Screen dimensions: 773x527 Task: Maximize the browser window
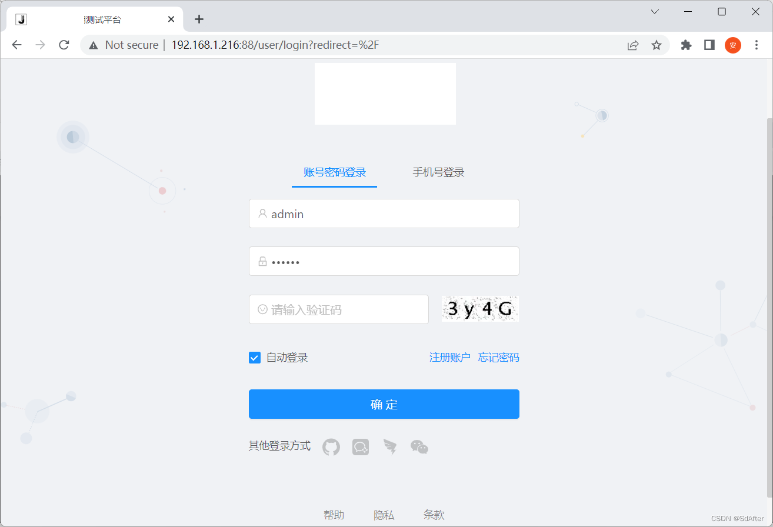[x=722, y=12]
